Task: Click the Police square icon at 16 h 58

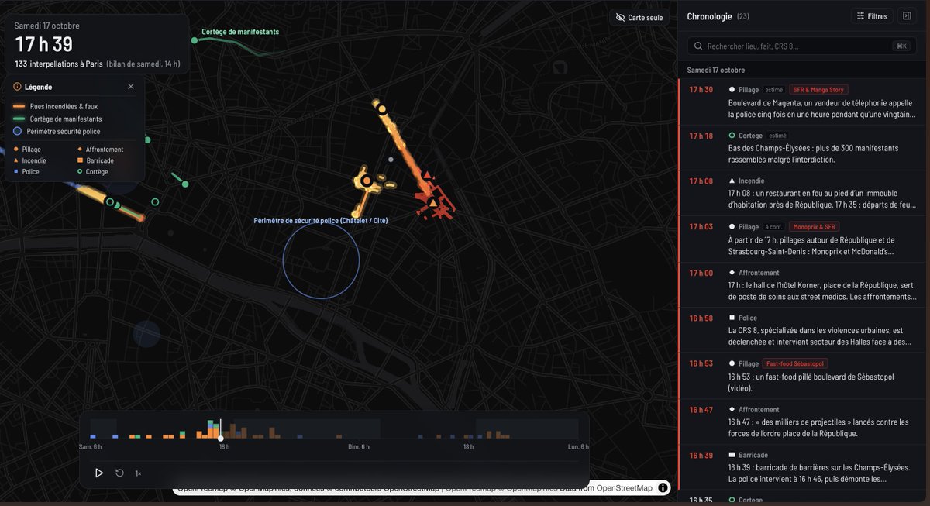Action: point(732,318)
